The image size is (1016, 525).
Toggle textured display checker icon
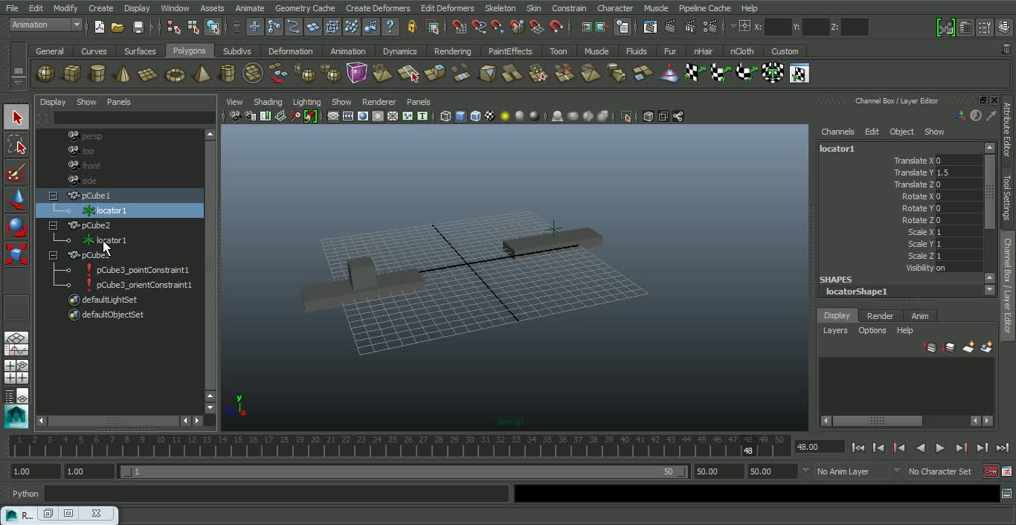490,116
